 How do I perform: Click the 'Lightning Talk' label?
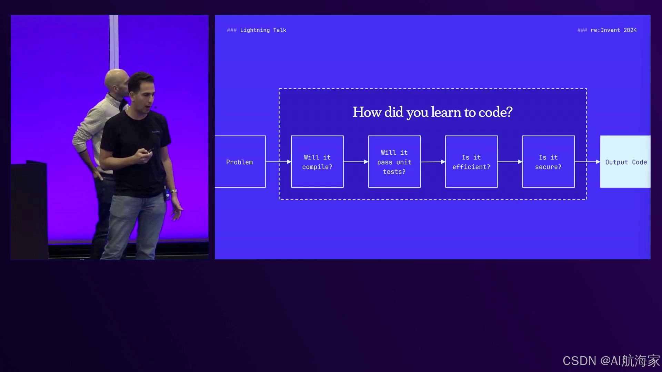263,30
